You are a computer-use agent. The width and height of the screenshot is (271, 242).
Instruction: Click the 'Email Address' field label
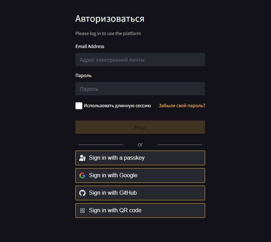(x=90, y=46)
